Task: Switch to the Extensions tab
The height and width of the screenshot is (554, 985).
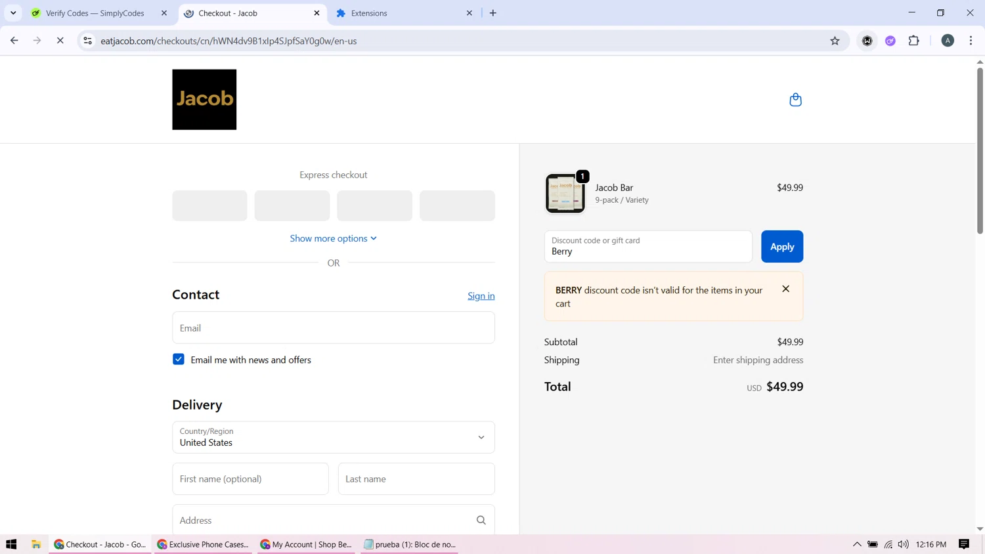Action: pos(399,13)
